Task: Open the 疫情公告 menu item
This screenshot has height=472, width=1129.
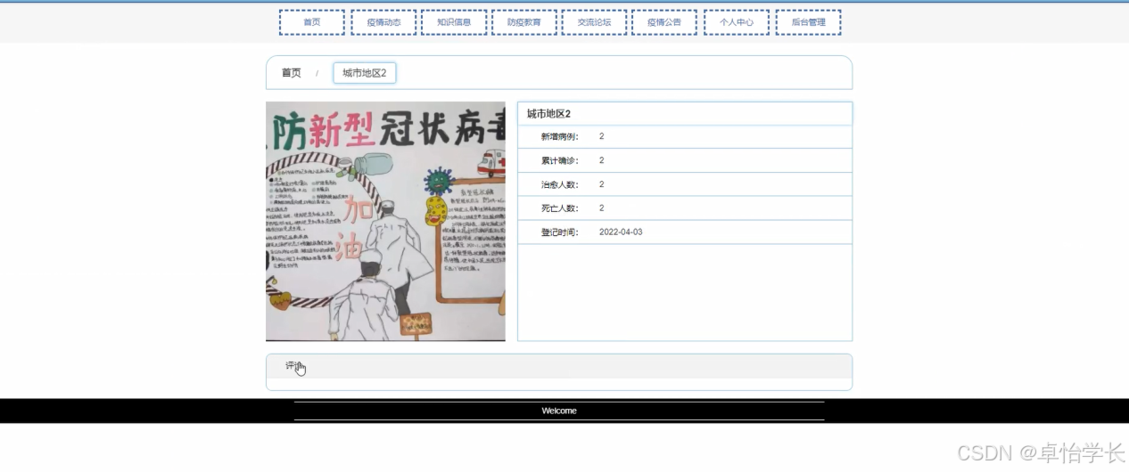Action: click(x=664, y=22)
